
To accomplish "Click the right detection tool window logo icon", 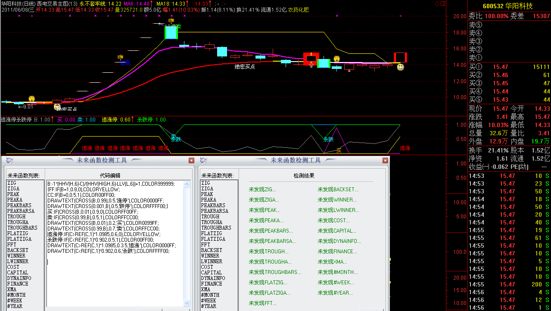I will [203, 160].
